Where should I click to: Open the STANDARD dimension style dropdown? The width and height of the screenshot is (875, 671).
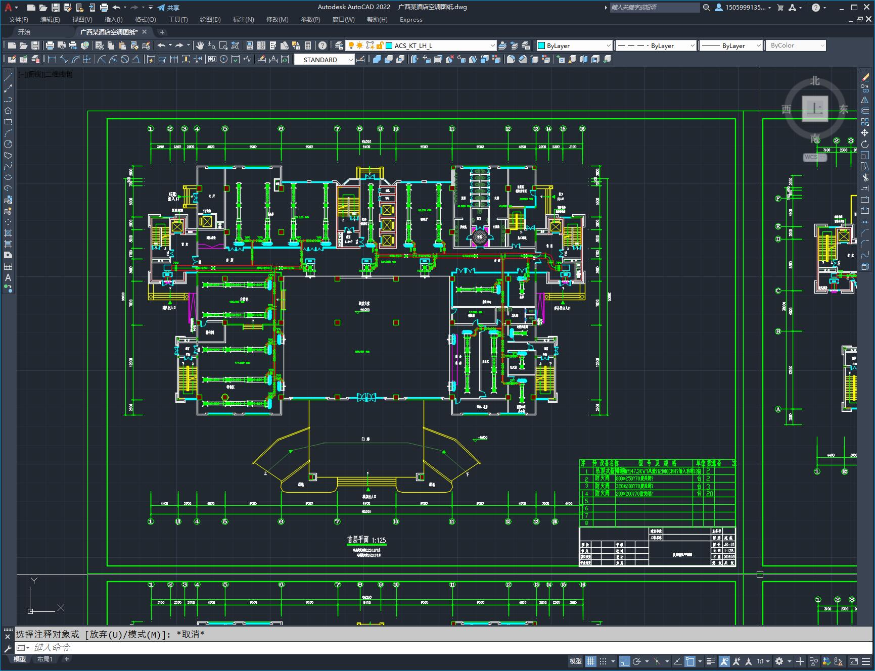(x=325, y=60)
